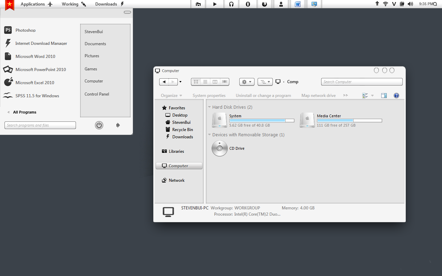The width and height of the screenshot is (442, 276).
Task: Expand the shutdown options arrow
Action: [x=118, y=125]
